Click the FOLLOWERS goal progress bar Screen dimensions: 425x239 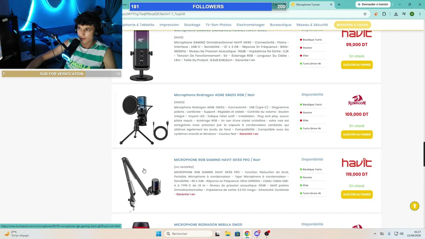208,7
